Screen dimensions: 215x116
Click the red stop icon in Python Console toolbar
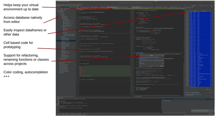point(57,101)
